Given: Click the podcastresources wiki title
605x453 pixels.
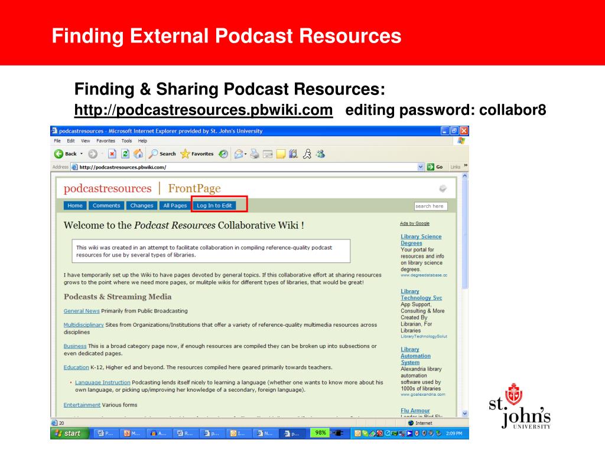Looking at the screenshot, I should click(108, 188).
